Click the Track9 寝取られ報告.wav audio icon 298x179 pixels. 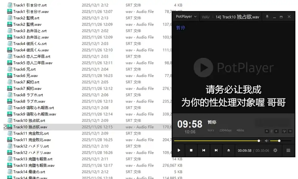[x=10, y=114]
